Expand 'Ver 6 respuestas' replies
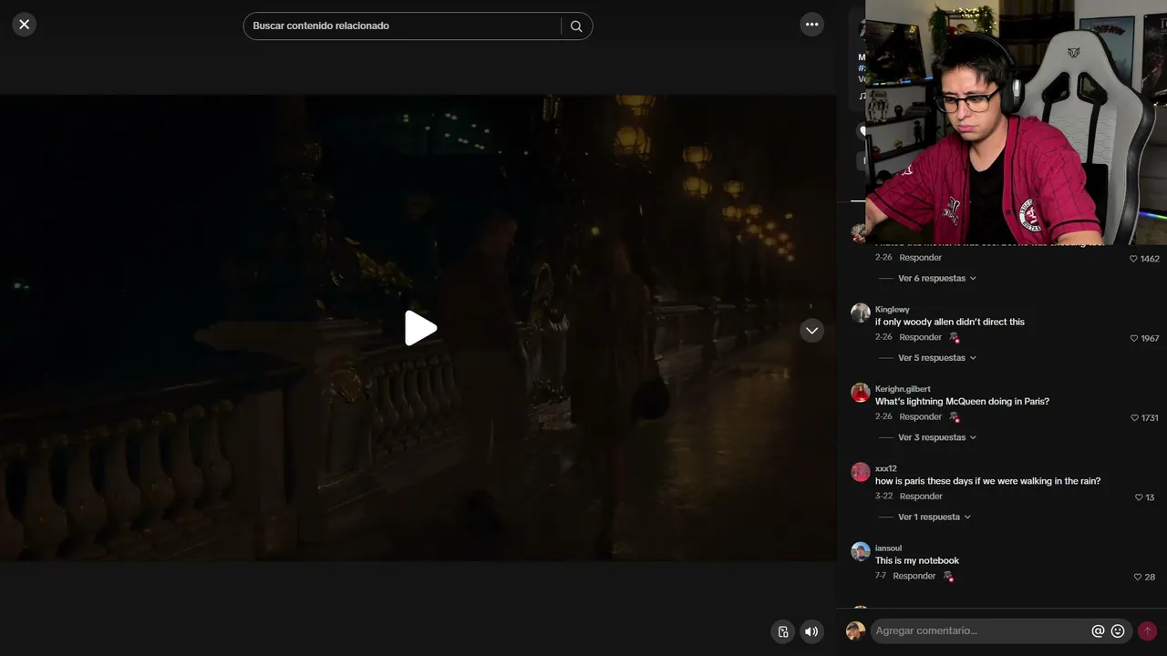Screen dimensions: 1167x656 click(937, 279)
